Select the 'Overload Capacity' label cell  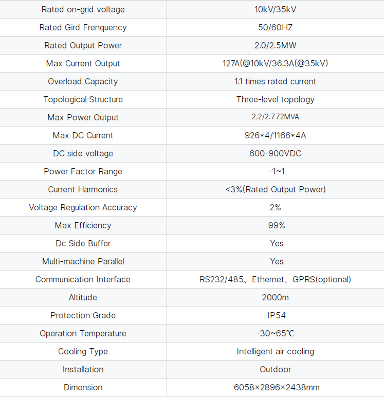point(83,81)
